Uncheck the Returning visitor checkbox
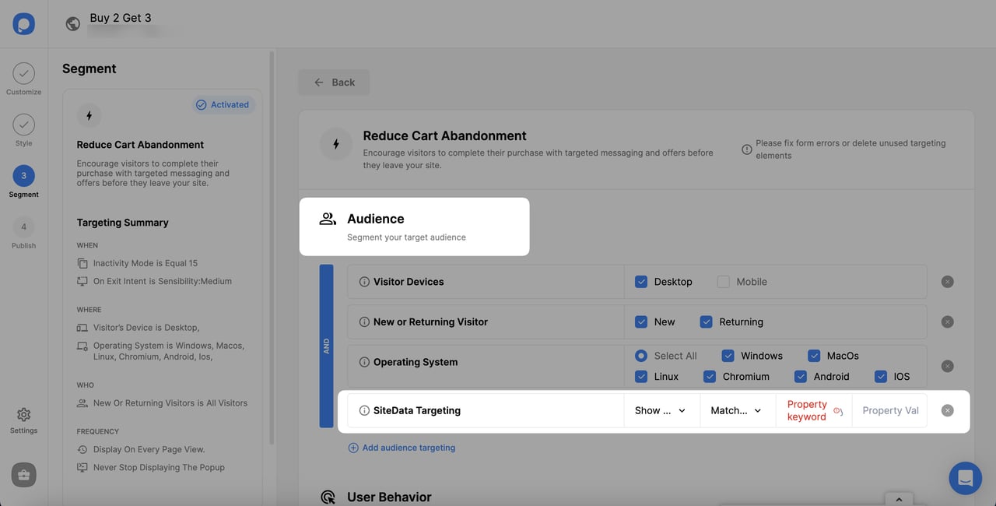The image size is (996, 506). [707, 322]
